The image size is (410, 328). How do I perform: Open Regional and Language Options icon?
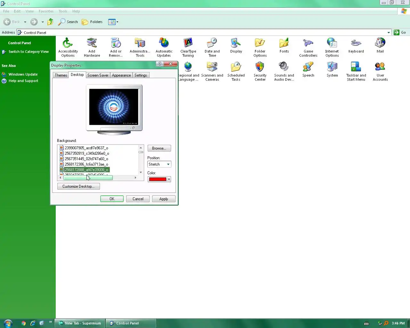(188, 71)
